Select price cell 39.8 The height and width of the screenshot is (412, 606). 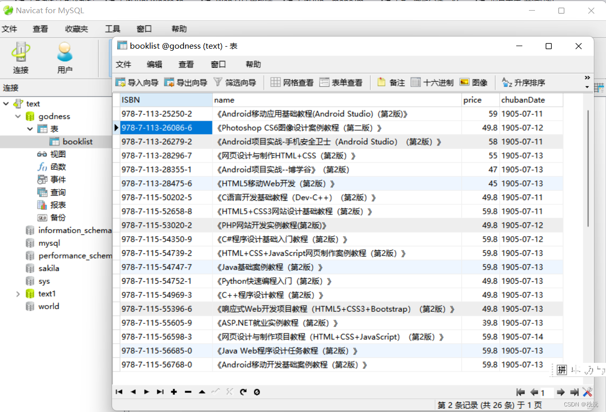480,323
